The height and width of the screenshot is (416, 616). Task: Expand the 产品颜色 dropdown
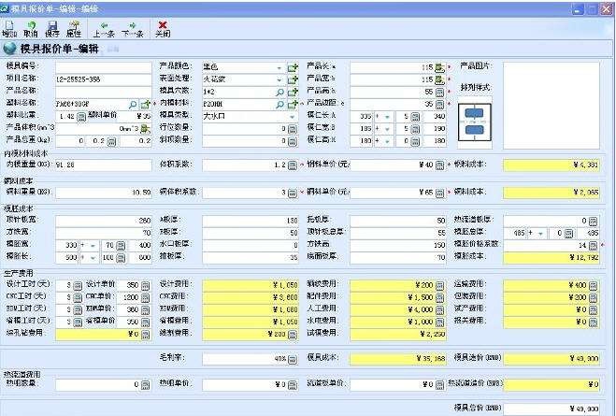(279, 68)
